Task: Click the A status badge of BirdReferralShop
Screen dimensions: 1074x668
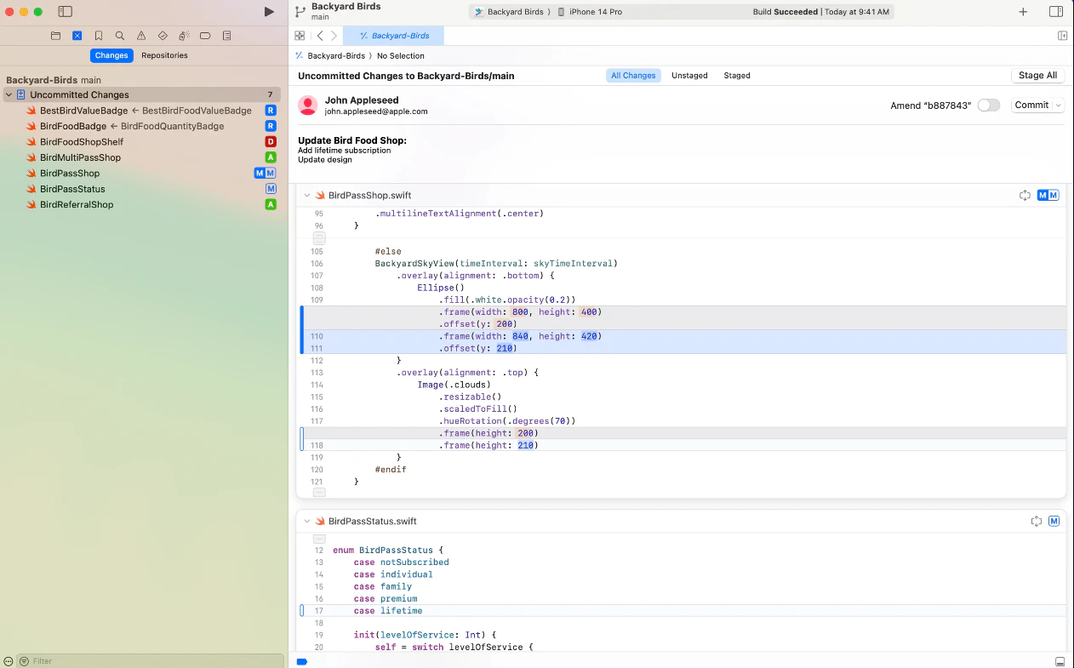Action: [271, 205]
